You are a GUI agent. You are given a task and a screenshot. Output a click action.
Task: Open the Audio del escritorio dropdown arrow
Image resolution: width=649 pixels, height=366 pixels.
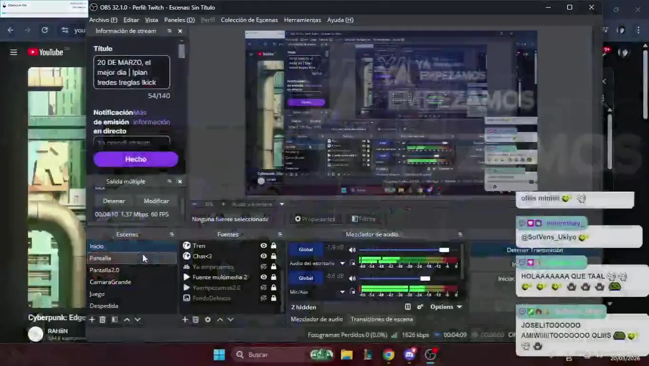342,263
